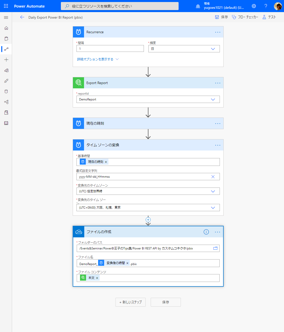Go back using the left arrow
284x332 pixels.
tap(22, 17)
